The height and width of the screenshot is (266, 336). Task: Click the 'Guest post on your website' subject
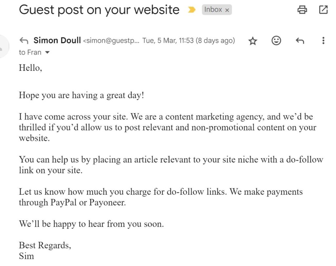(99, 10)
